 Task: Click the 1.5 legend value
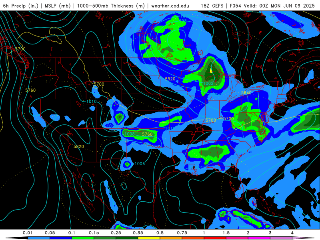[x=226, y=233]
